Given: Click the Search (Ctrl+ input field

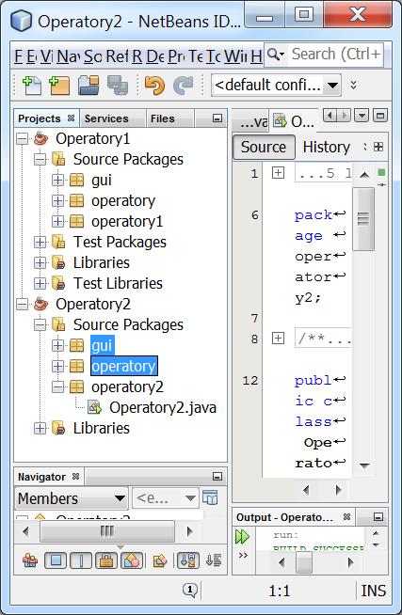Looking at the screenshot, I should click(x=336, y=55).
